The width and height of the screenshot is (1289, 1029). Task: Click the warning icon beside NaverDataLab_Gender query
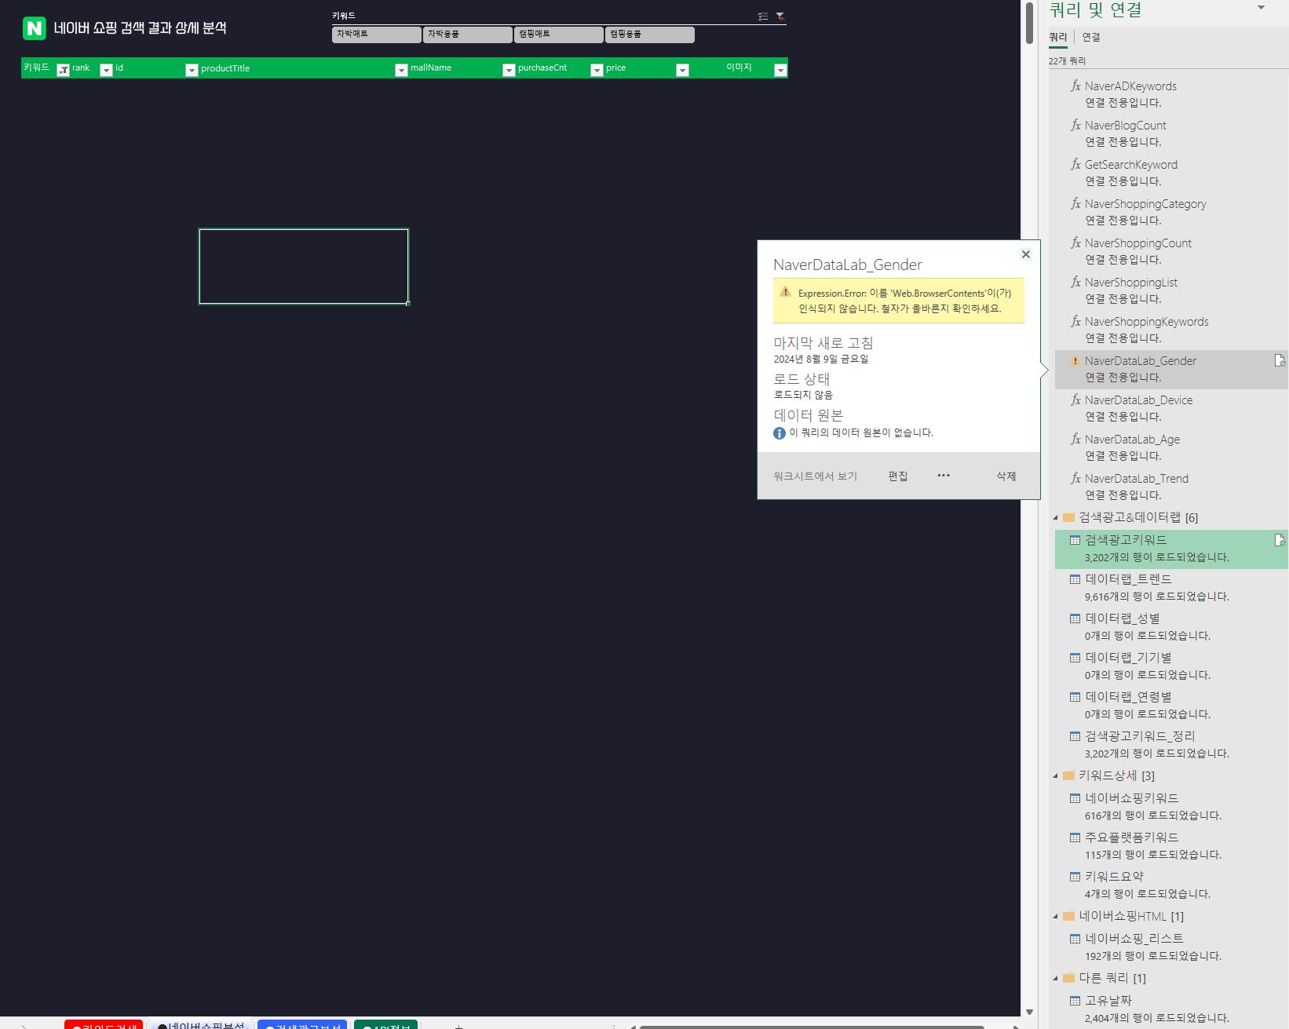(x=1075, y=361)
